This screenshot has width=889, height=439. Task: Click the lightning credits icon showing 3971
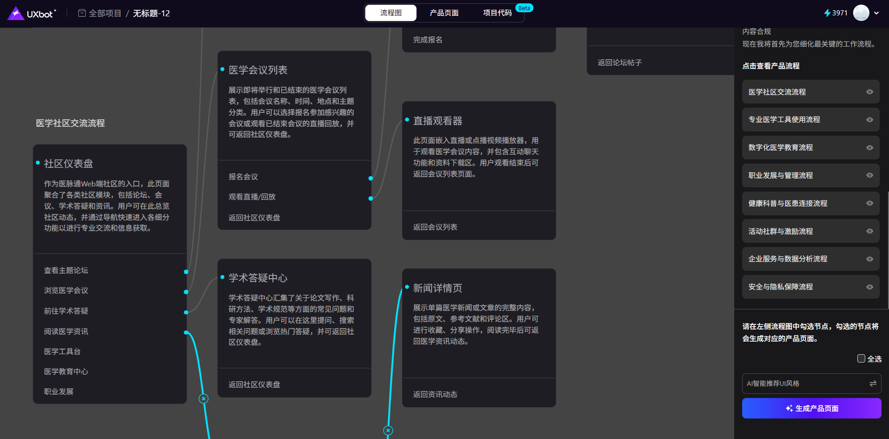coord(827,13)
